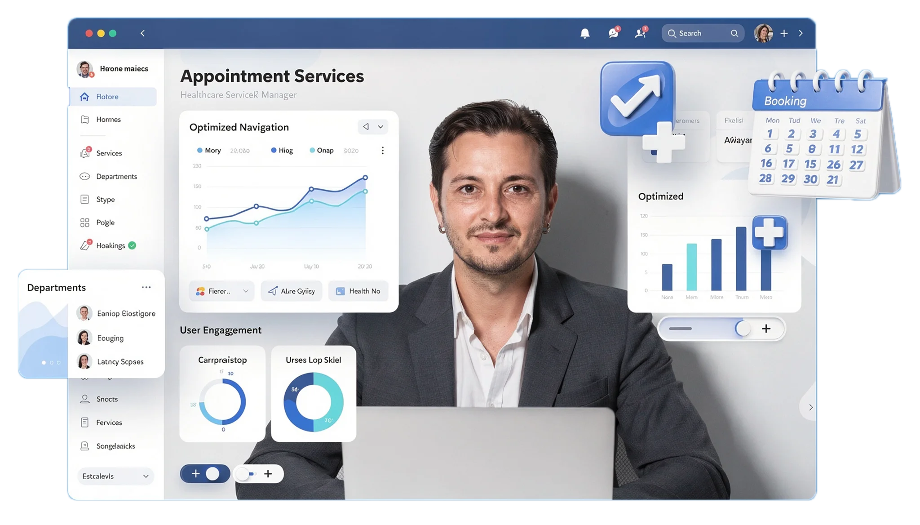Click the vertical dots in Optimized Navigation
This screenshot has height=525, width=920.
383,151
